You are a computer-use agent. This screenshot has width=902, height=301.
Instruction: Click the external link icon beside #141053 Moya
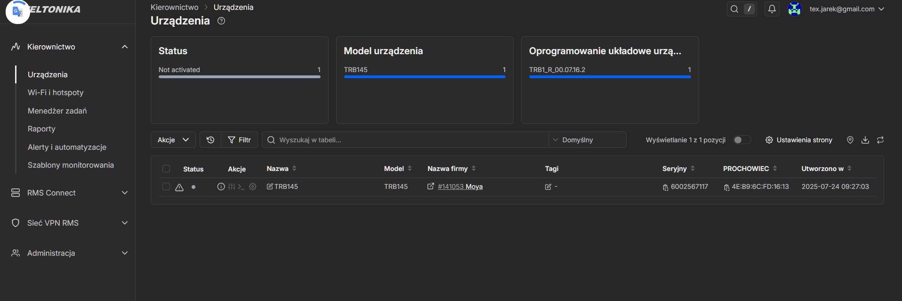tap(431, 187)
